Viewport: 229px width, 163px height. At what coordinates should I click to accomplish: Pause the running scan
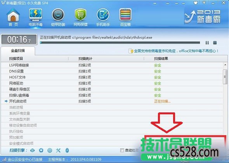pyautogui.click(x=207, y=43)
